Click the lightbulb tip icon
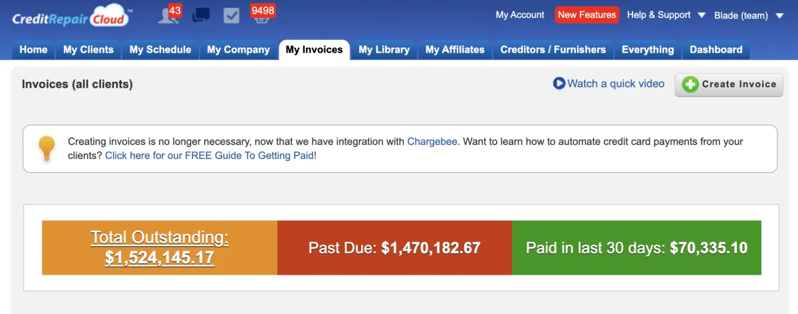This screenshot has height=314, width=798. click(47, 148)
